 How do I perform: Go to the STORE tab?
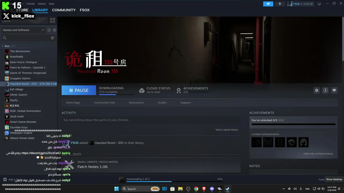22,10
